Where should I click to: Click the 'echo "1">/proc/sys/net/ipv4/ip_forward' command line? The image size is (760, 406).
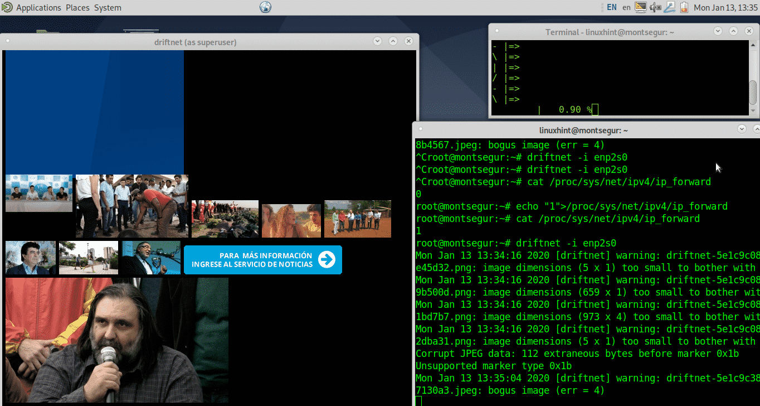pyautogui.click(x=572, y=206)
